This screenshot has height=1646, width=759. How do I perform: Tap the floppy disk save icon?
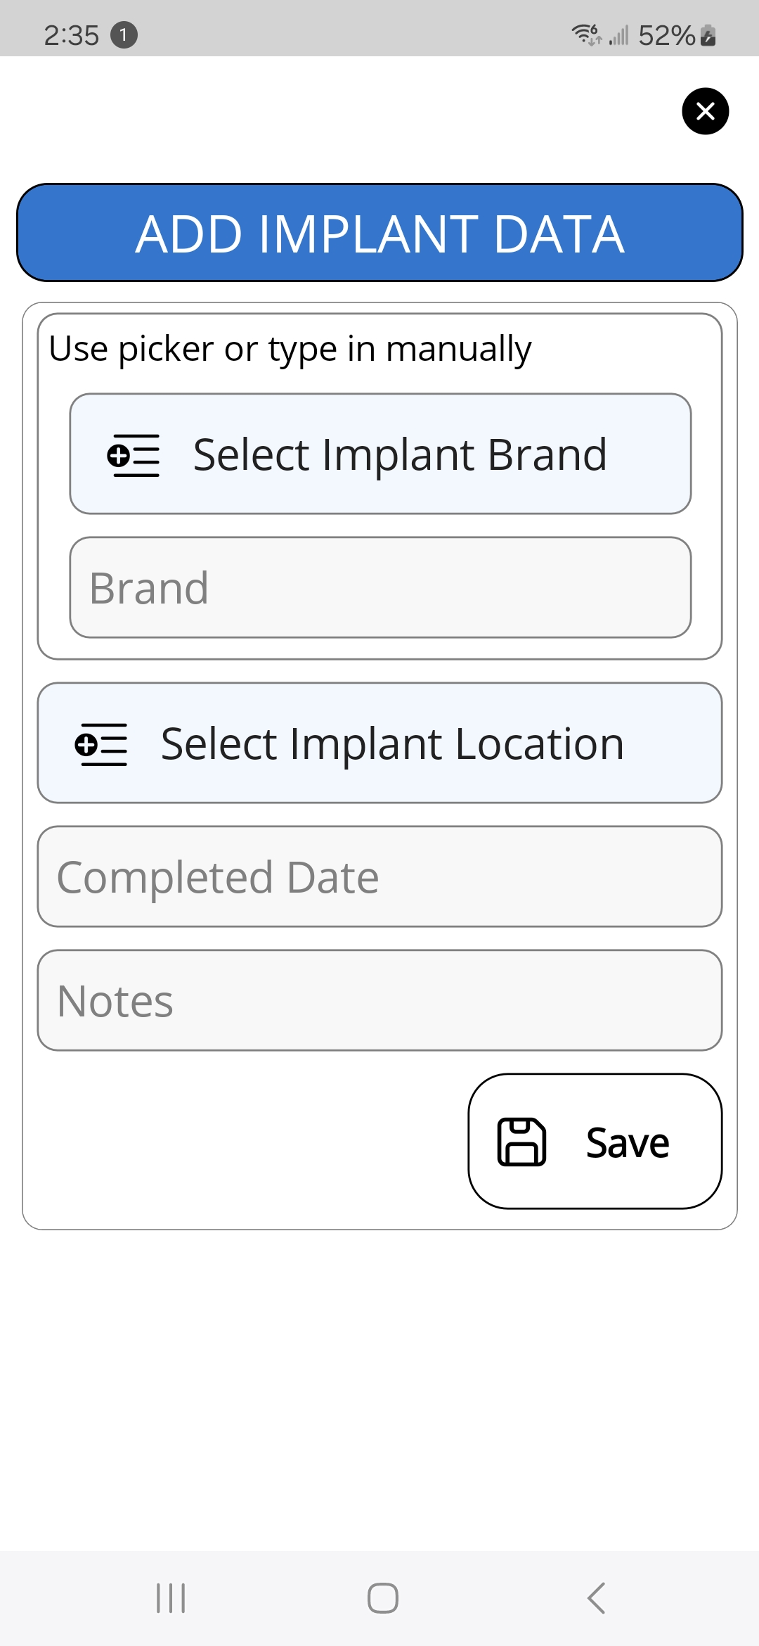tap(521, 1142)
